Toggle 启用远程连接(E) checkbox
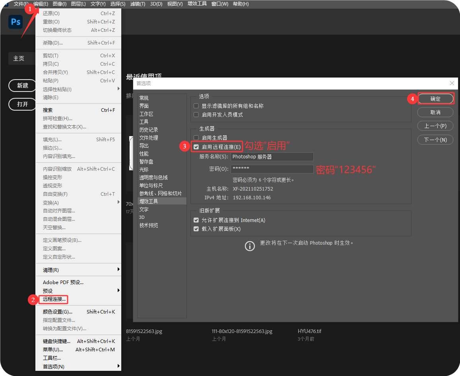Screen dimensions: 460x376 click(196, 147)
